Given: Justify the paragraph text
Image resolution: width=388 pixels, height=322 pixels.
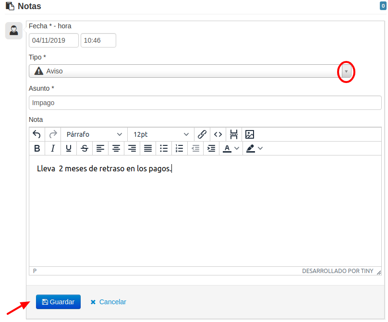Looking at the screenshot, I should pos(148,148).
